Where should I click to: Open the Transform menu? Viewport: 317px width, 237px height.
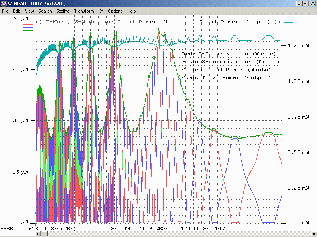click(84, 11)
